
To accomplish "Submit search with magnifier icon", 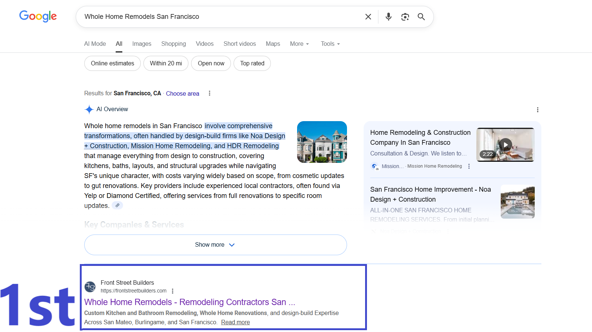I will 421,17.
